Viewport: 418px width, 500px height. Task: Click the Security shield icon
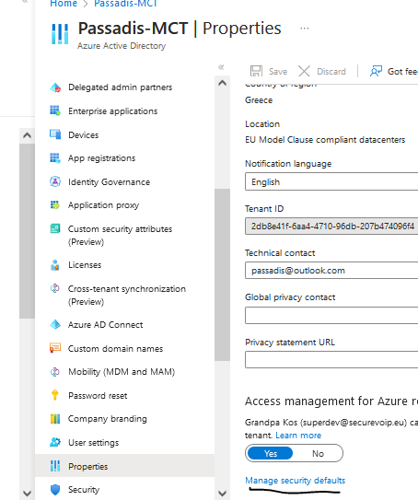tap(55, 490)
